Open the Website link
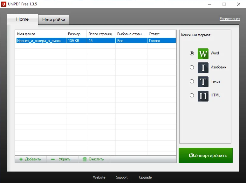This screenshot has width=246, height=183. tap(99, 177)
